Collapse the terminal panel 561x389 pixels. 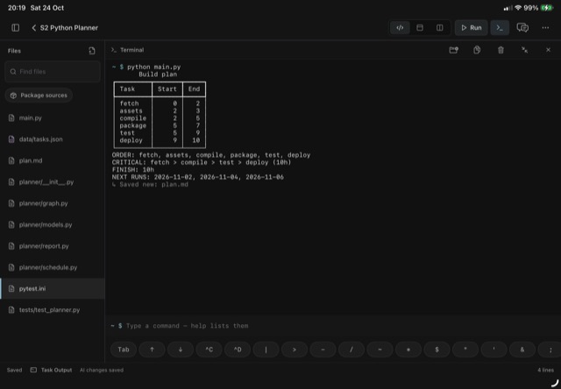pos(524,50)
